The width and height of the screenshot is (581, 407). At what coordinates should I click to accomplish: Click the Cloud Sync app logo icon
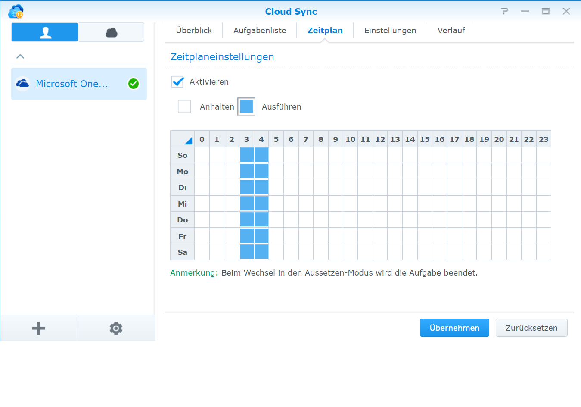pos(16,11)
